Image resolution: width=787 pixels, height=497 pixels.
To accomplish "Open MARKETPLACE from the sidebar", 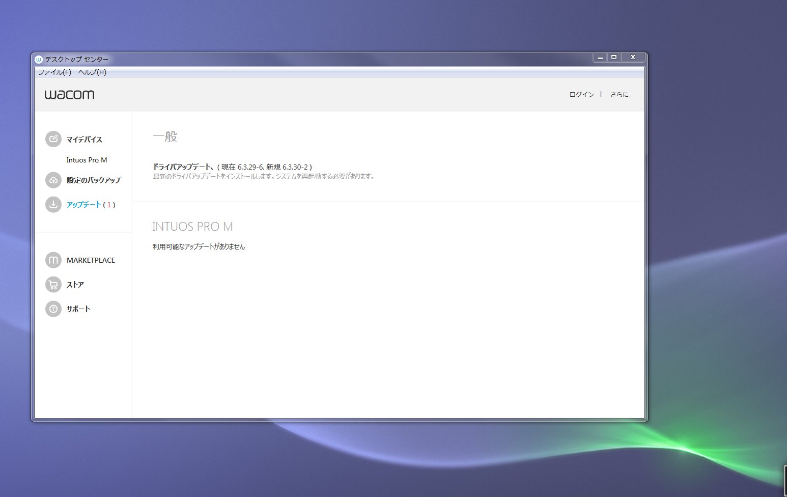I will [x=91, y=260].
